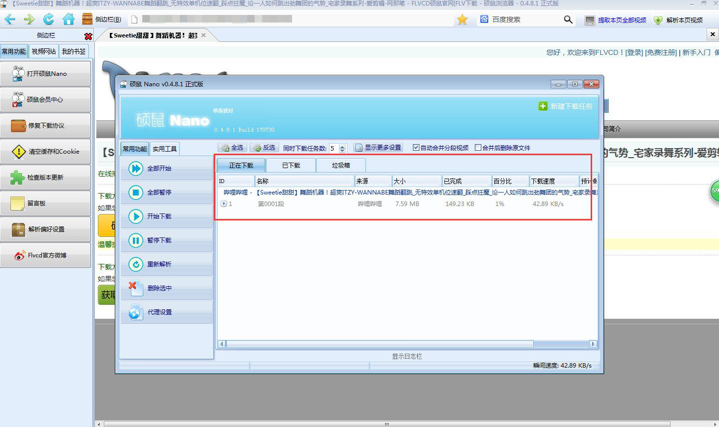Click 全部暂停 button
This screenshot has width=719, height=427.
(167, 192)
